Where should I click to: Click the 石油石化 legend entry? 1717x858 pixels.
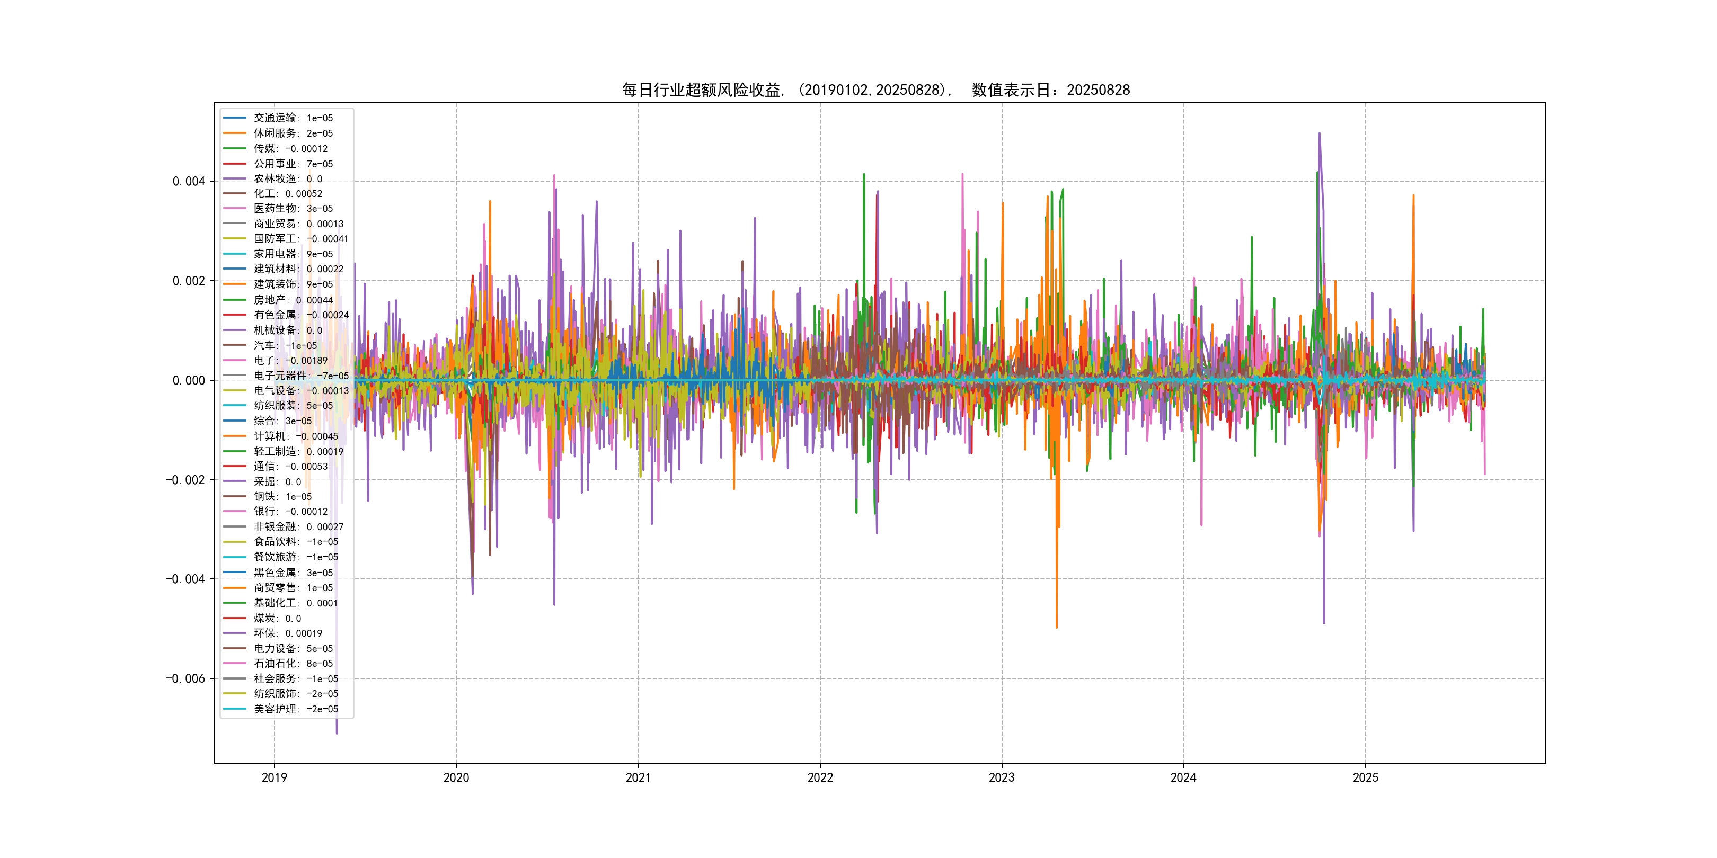[293, 664]
